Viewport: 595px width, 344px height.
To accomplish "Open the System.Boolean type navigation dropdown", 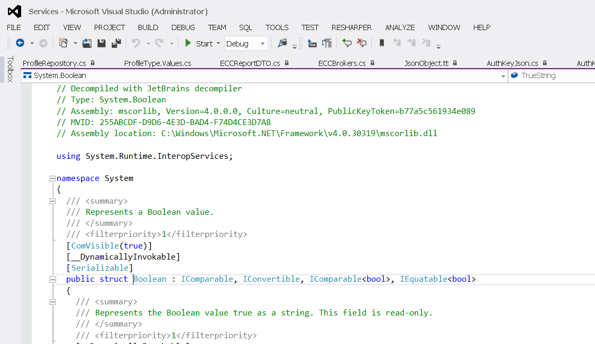I will [503, 76].
